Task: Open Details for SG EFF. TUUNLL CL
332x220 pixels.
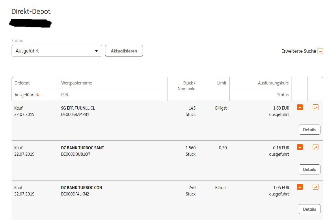Action: point(309,130)
